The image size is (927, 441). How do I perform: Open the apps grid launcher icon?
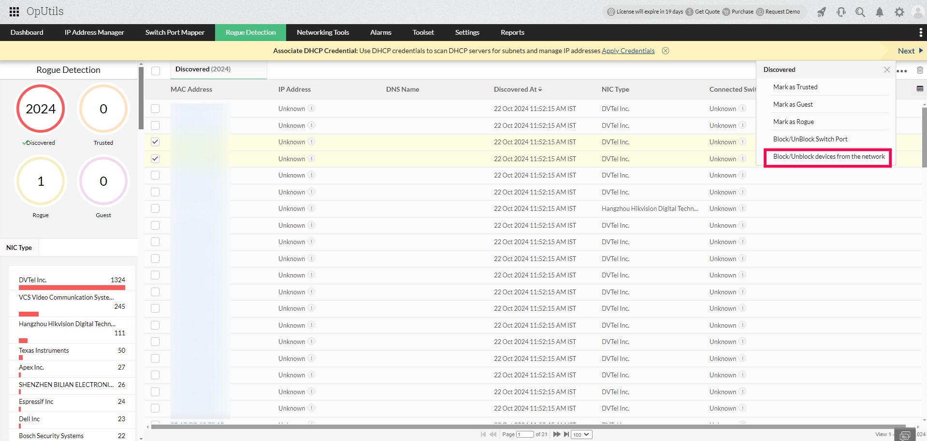[x=14, y=12]
